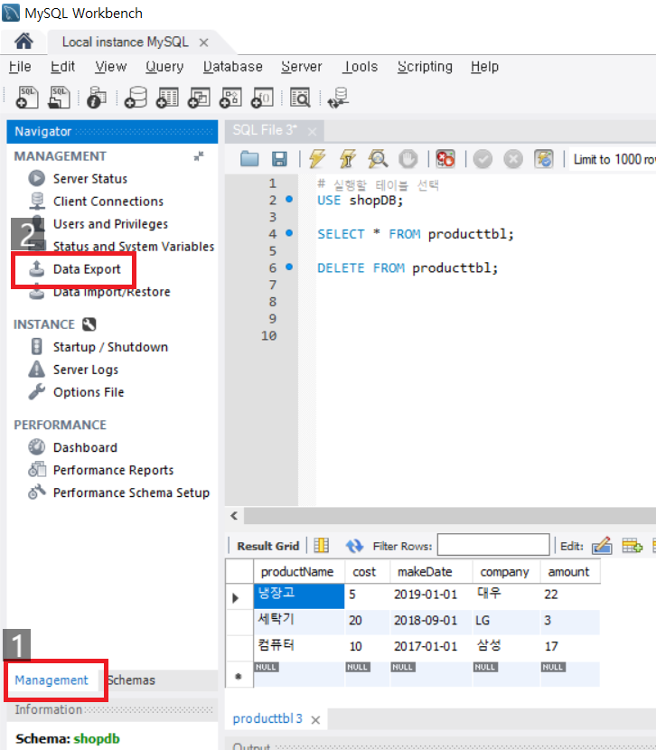Switch to the Schemas tab
Viewport: 656px width, 750px height.
131,680
